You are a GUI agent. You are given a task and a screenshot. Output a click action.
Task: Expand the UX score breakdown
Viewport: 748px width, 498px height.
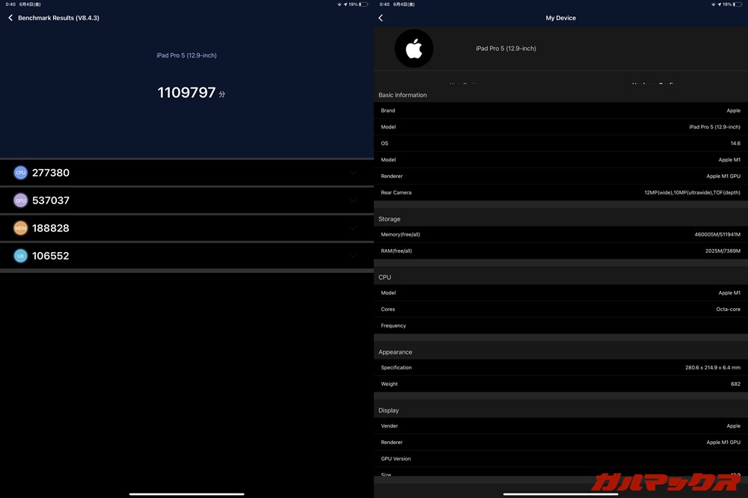click(x=353, y=255)
